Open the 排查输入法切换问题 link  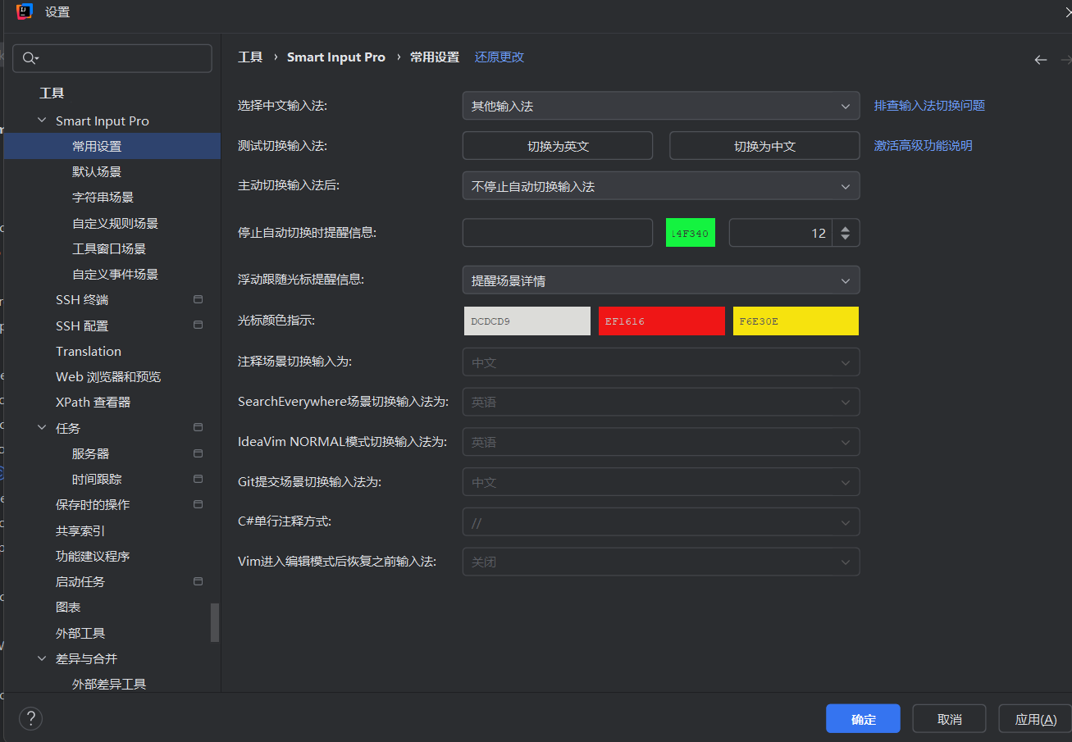pyautogui.click(x=928, y=105)
